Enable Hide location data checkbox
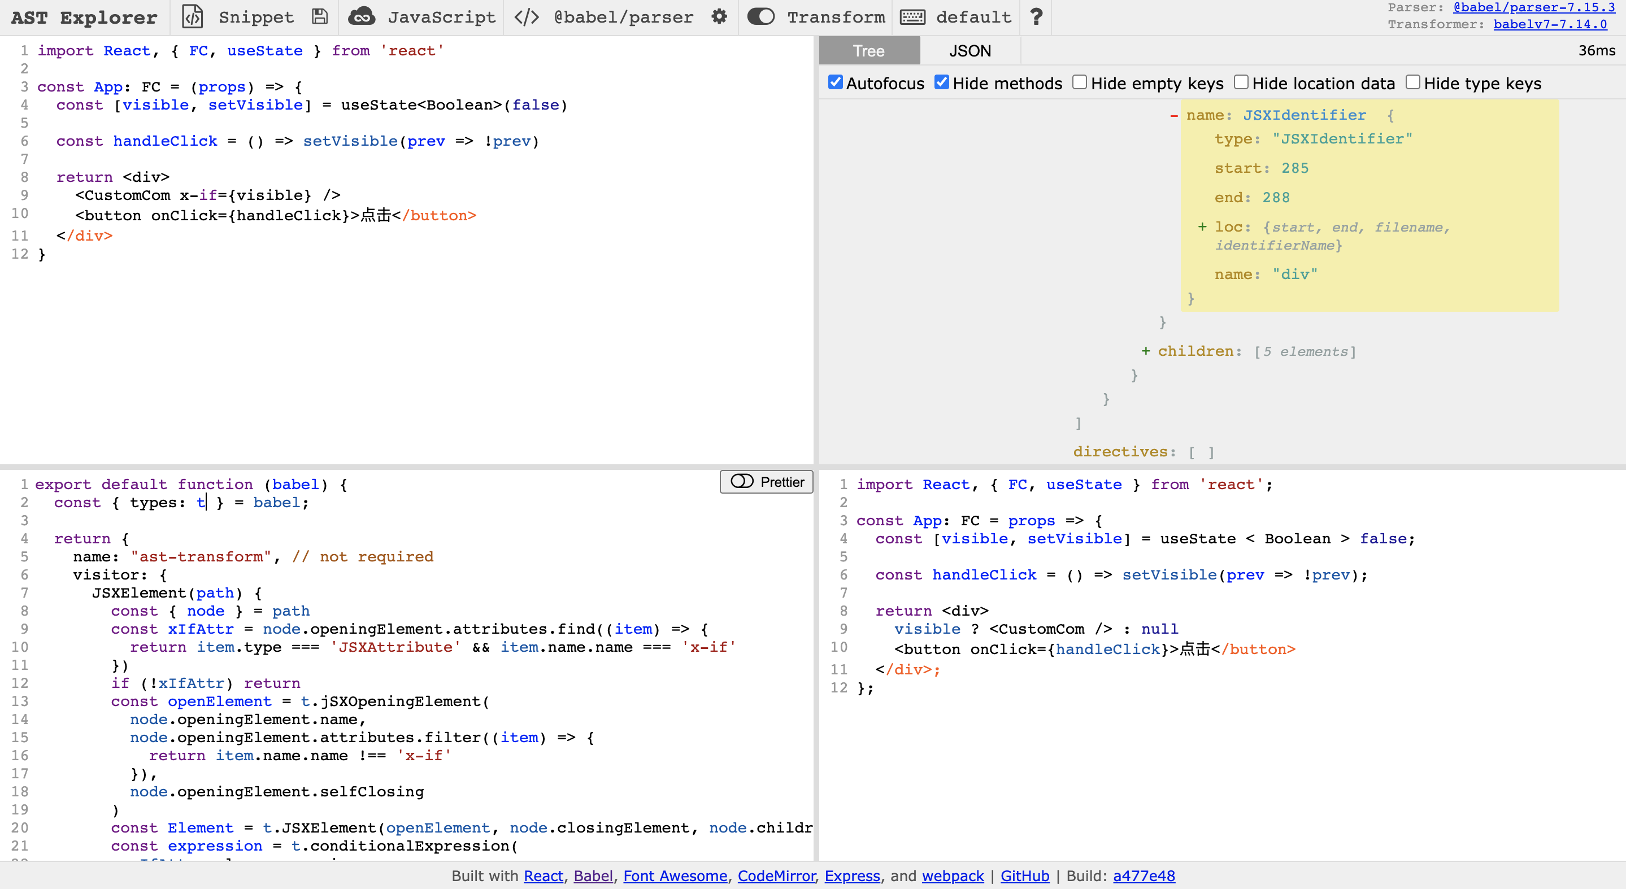The image size is (1626, 889). 1241,82
